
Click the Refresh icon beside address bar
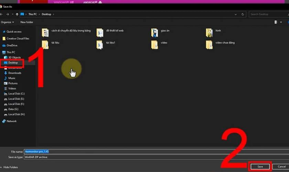pos(243,14)
